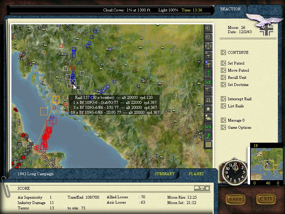Click the square map-frame icon
This screenshot has width=285, height=214.
[208, 145]
